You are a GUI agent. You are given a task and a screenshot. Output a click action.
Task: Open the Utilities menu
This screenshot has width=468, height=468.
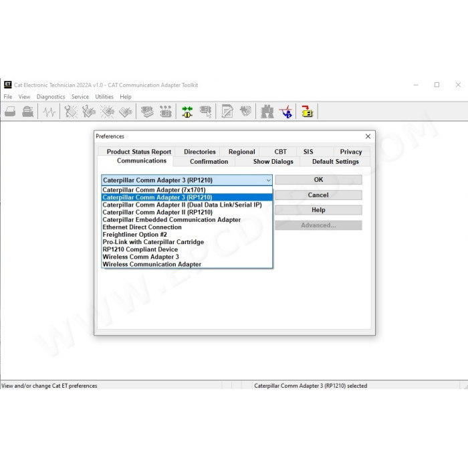point(104,97)
